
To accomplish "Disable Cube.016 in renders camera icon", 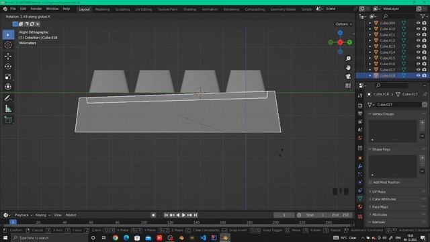I will pyautogui.click(x=424, y=64).
